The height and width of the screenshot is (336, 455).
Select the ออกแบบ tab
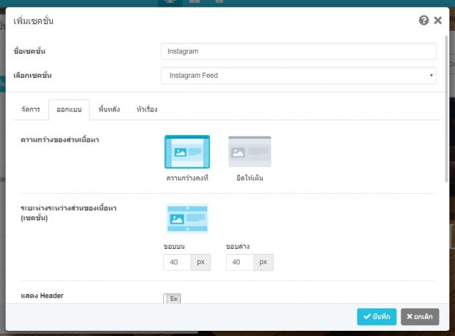click(69, 110)
